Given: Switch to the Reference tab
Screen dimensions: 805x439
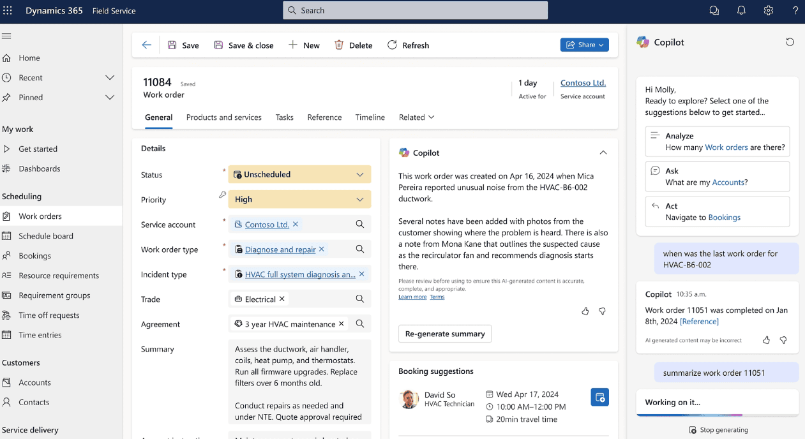Looking at the screenshot, I should click(324, 117).
